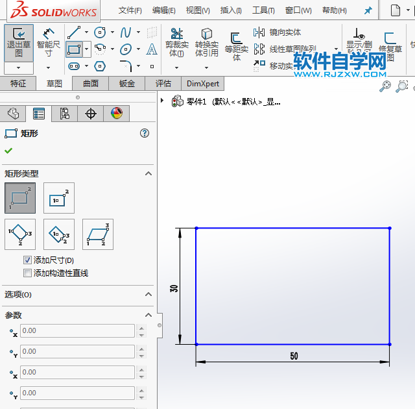The width and height of the screenshot is (415, 409).
Task: Click the 退出草图 (Exit Sketch) button
Action: coord(18,42)
